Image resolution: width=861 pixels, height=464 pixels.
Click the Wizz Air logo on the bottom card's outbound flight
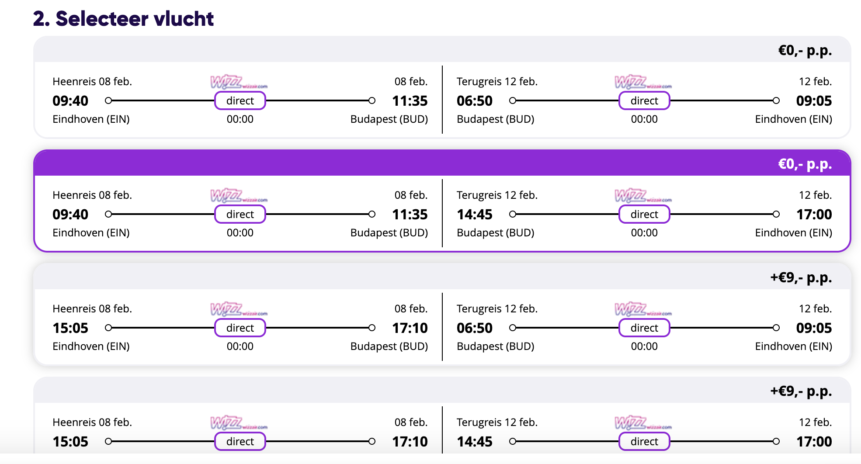coord(238,423)
